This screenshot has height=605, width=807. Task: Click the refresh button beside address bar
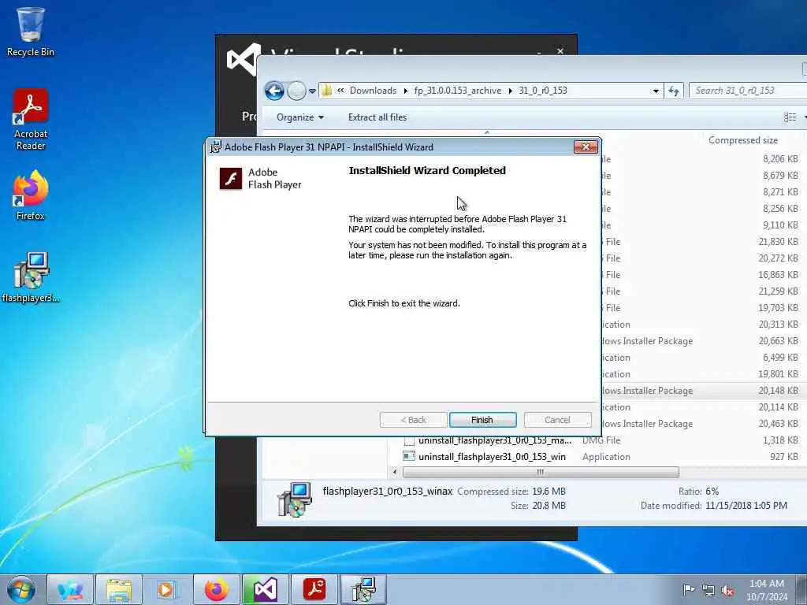point(674,91)
